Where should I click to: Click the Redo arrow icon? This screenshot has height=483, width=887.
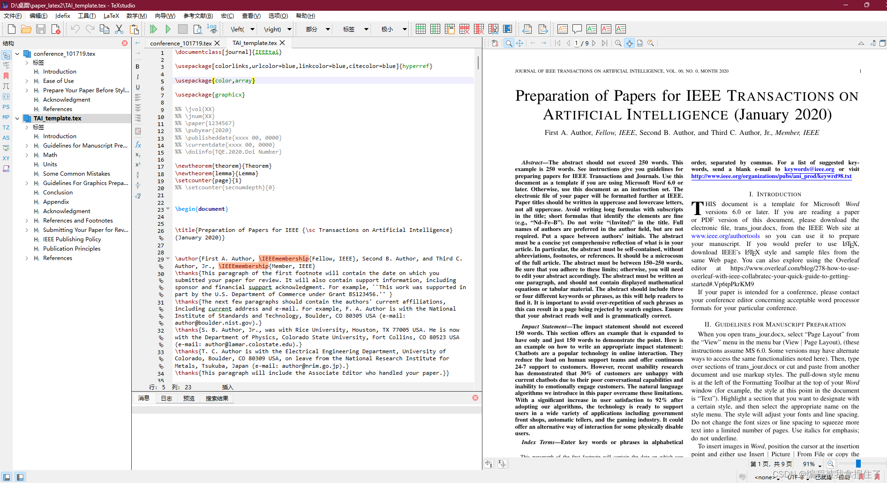click(x=90, y=29)
